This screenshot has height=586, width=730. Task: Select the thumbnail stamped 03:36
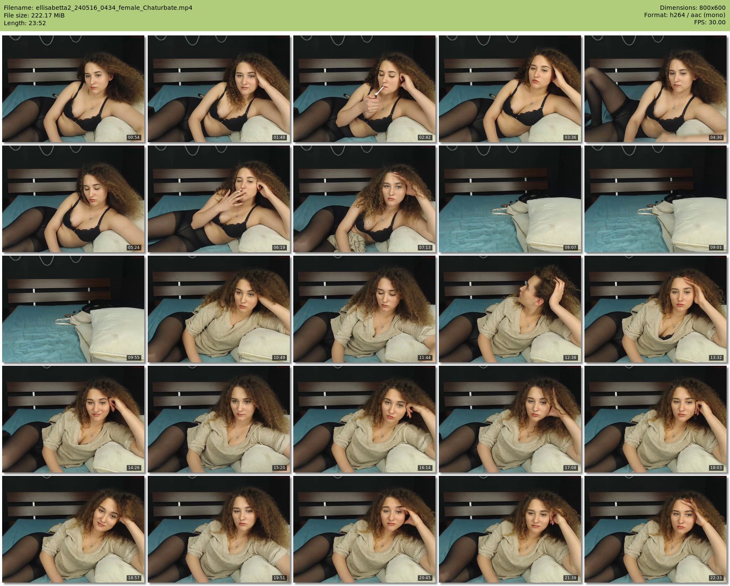click(510, 89)
